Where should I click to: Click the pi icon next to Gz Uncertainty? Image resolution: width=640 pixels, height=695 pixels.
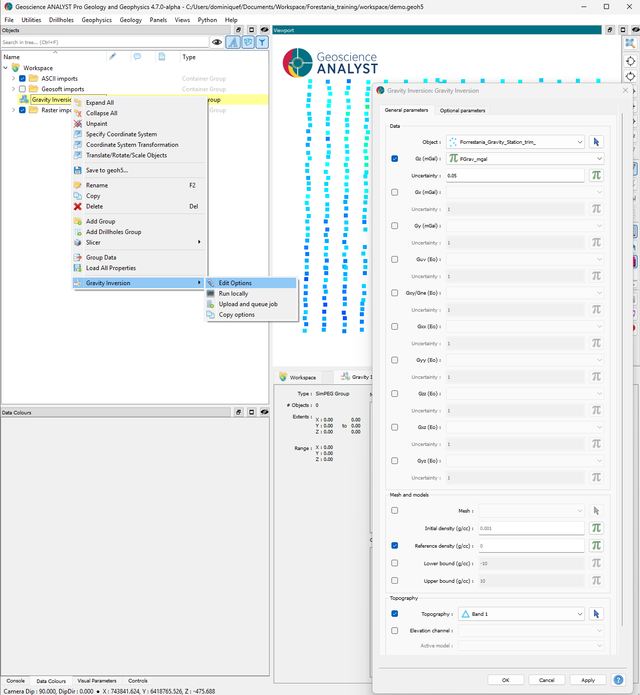pos(596,175)
